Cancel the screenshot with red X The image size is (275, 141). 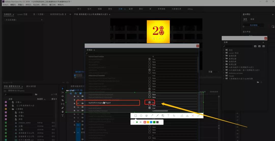pyautogui.click(x=193, y=116)
